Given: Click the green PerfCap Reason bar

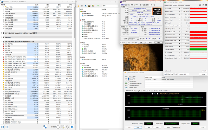Looking at the screenshot, I should pos(198,49).
